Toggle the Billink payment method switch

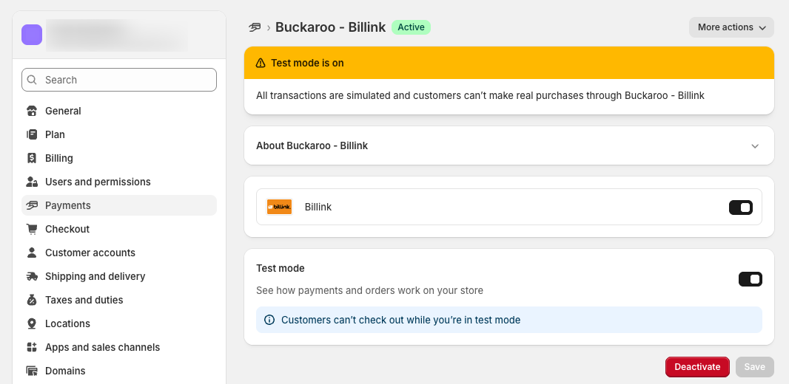pyautogui.click(x=740, y=208)
